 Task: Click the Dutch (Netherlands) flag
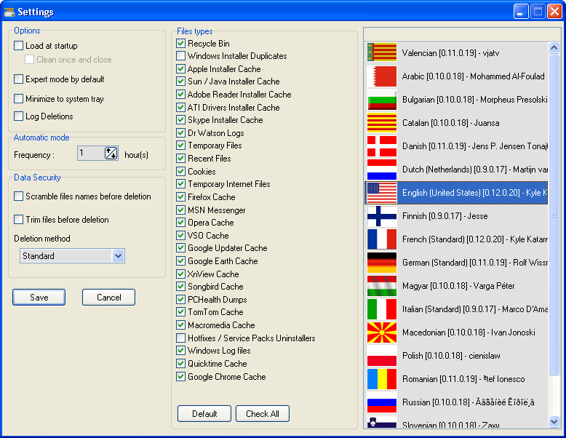381,170
